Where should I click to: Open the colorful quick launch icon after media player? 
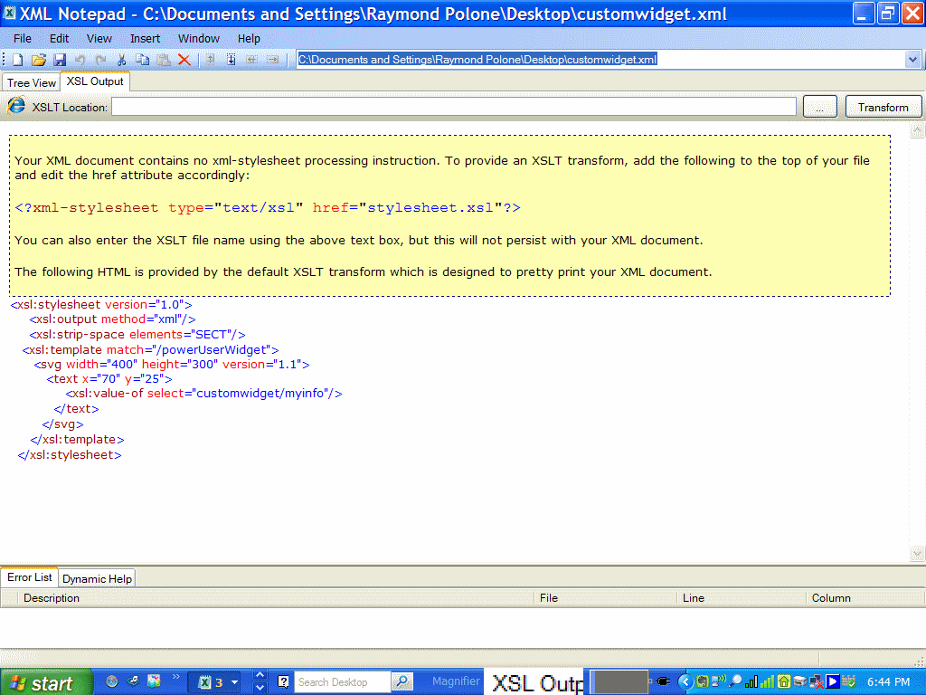pyautogui.click(x=154, y=681)
